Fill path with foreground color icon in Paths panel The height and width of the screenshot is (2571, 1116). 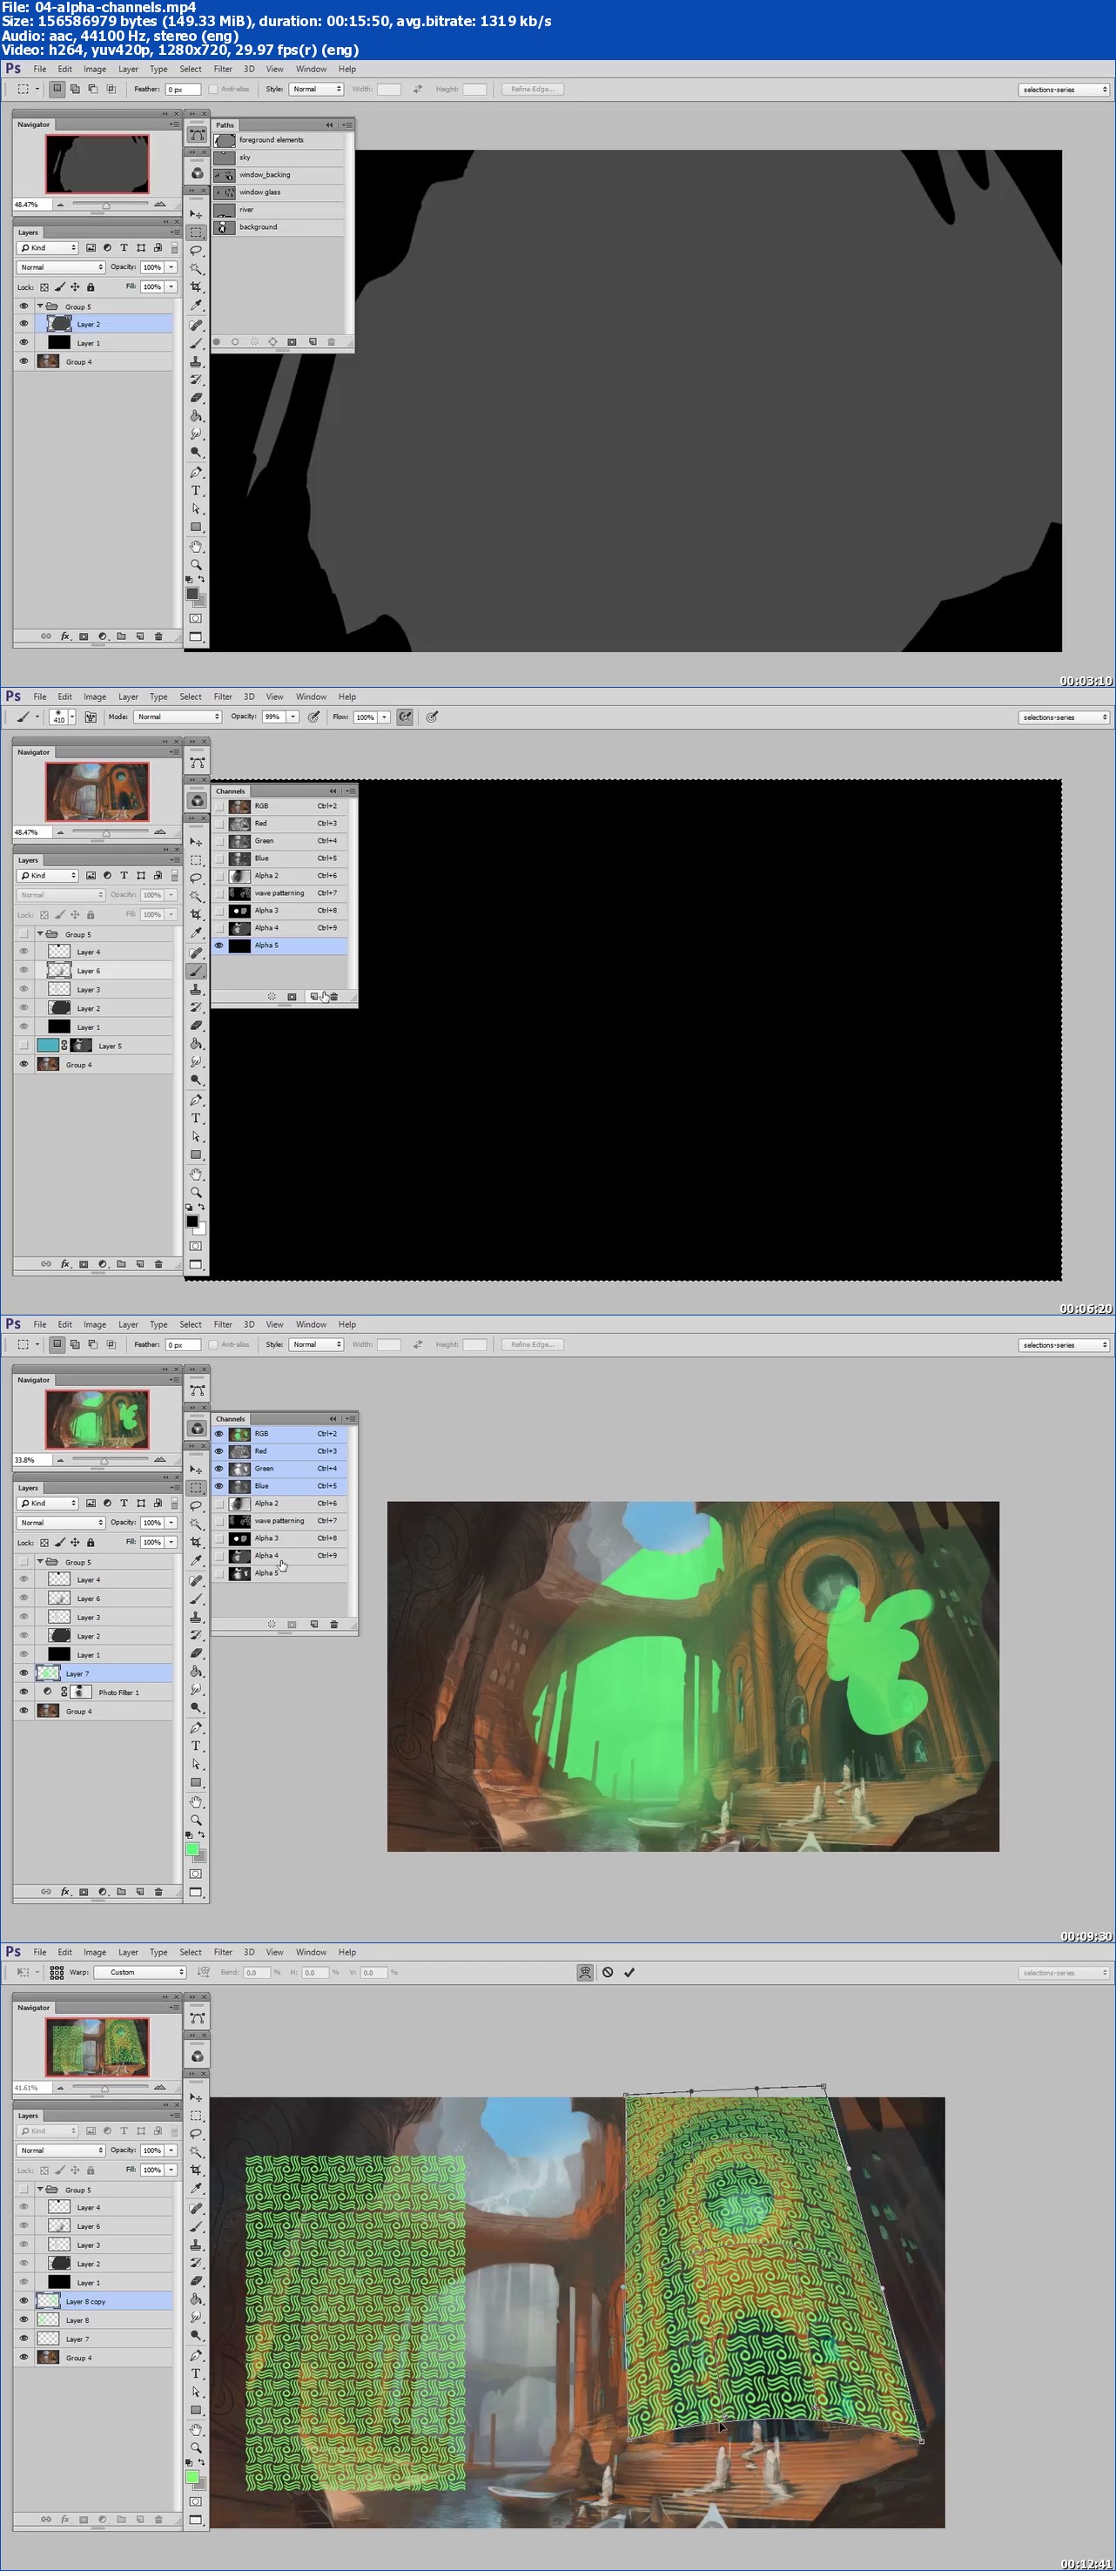pos(217,341)
